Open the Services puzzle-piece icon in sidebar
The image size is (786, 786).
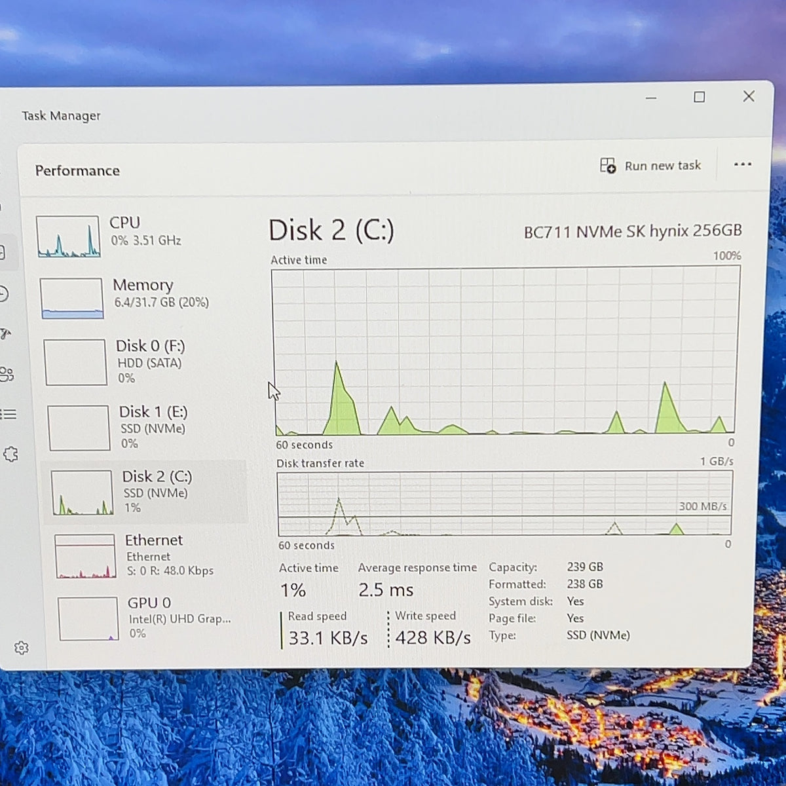click(10, 454)
